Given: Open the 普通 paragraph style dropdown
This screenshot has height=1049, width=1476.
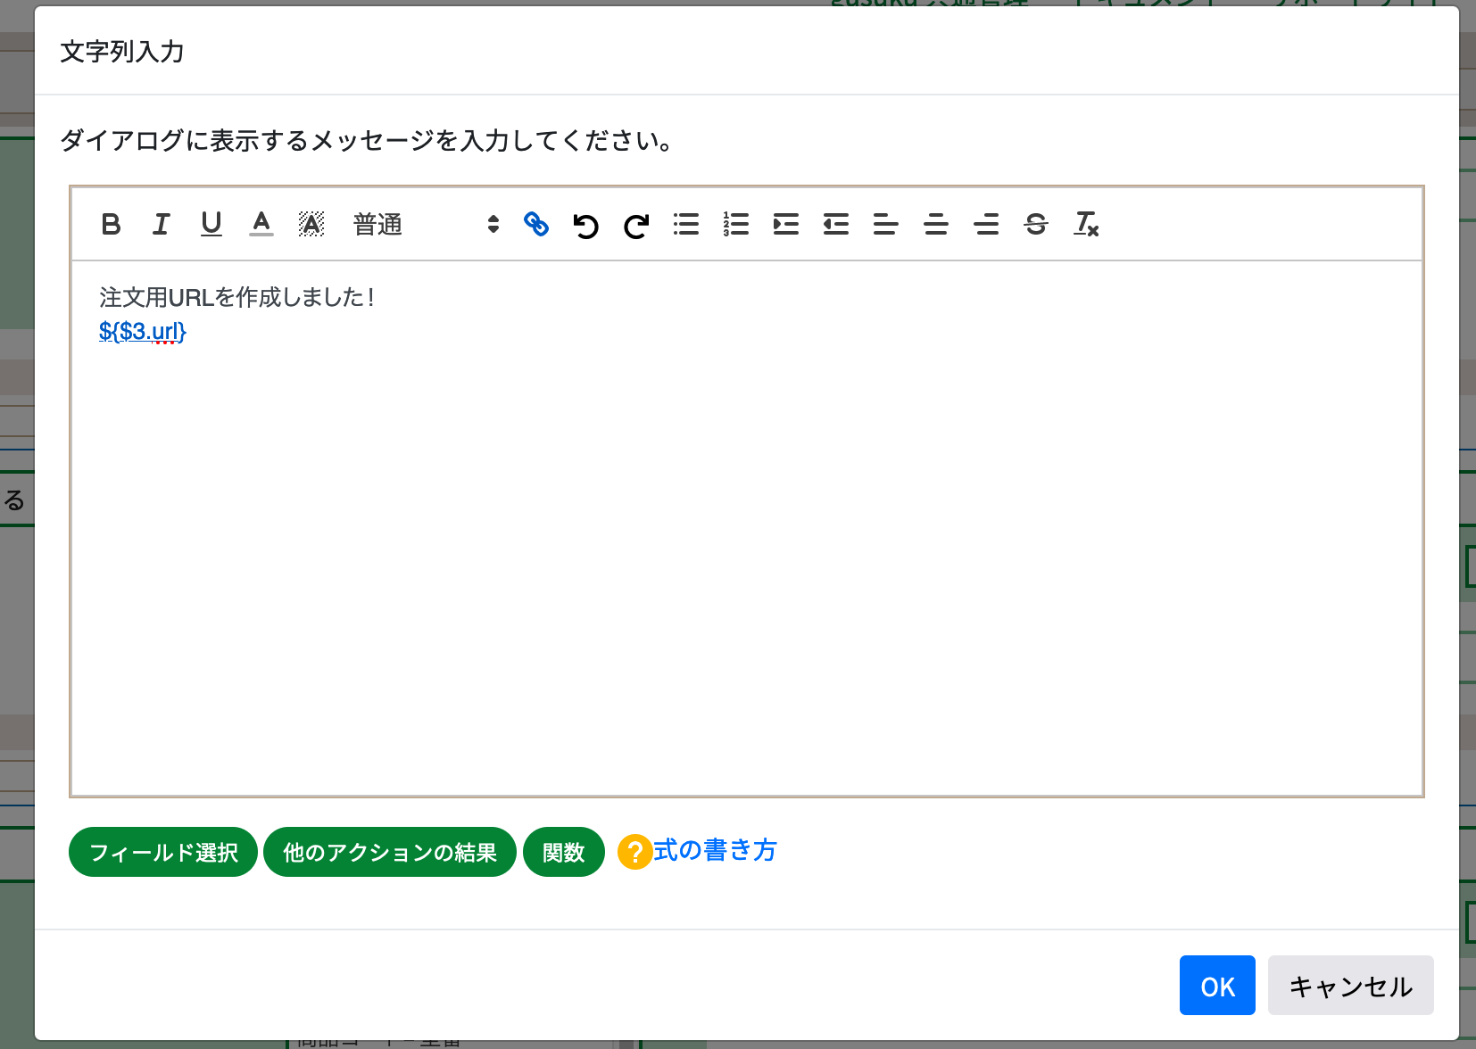Looking at the screenshot, I should [377, 225].
